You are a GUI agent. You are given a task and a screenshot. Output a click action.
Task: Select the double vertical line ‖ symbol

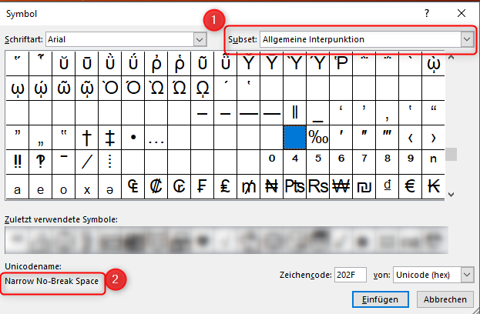click(x=295, y=112)
